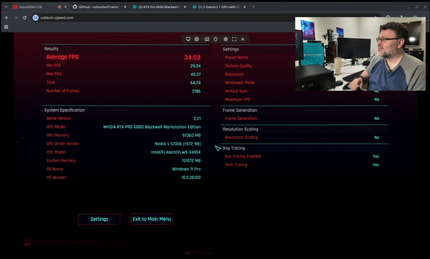Open the NanoKVM monitor video settings icon
The width and height of the screenshot is (430, 259).
[188, 39]
